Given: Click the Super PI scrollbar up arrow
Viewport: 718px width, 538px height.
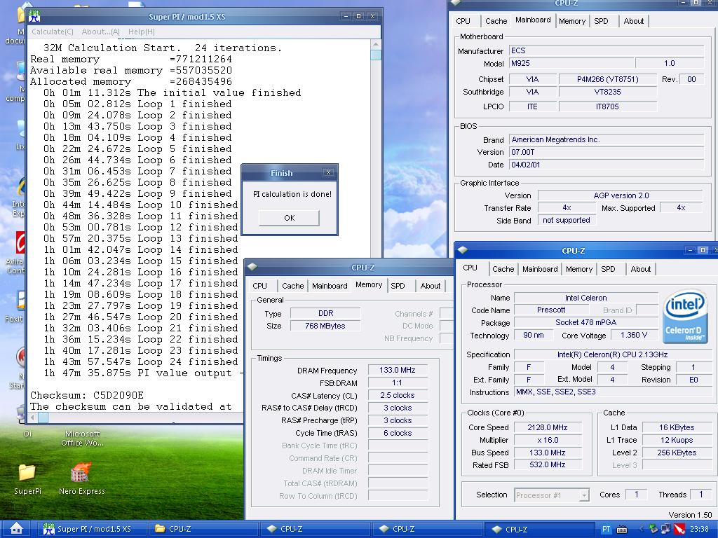Looking at the screenshot, I should [x=376, y=44].
